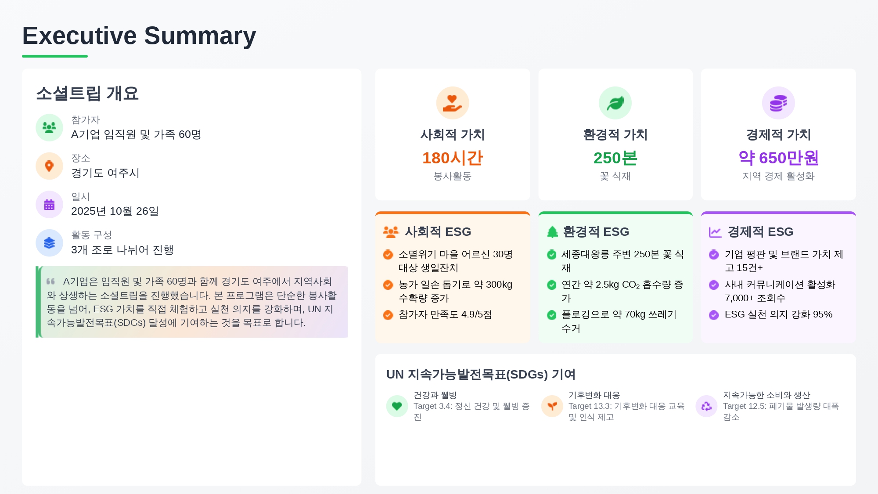Click the recycle icon for 지속가능한 소비와 생산
The image size is (878, 494).
tap(706, 406)
